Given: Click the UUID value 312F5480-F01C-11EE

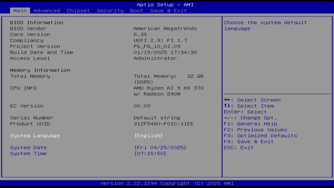Looking at the screenshot, I should (x=163, y=124).
